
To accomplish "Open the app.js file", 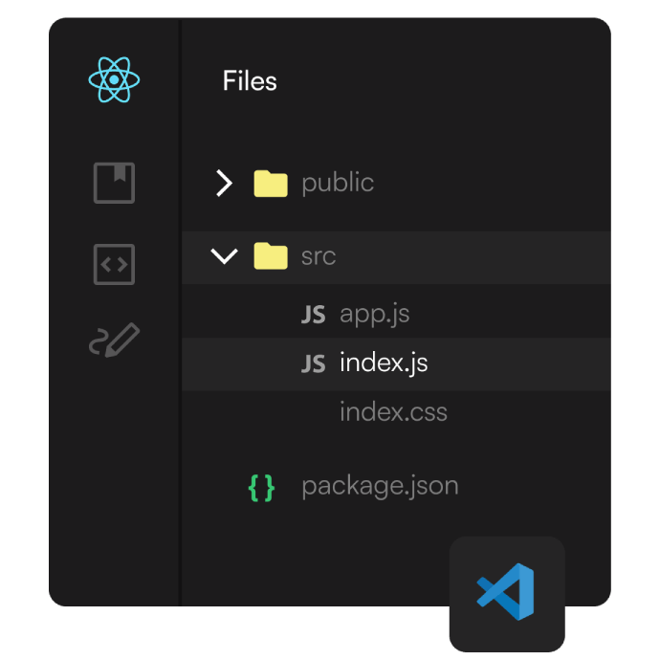I will (x=374, y=315).
